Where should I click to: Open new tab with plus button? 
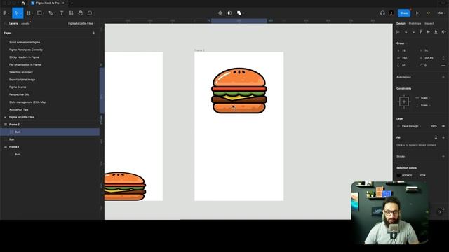[72, 3]
